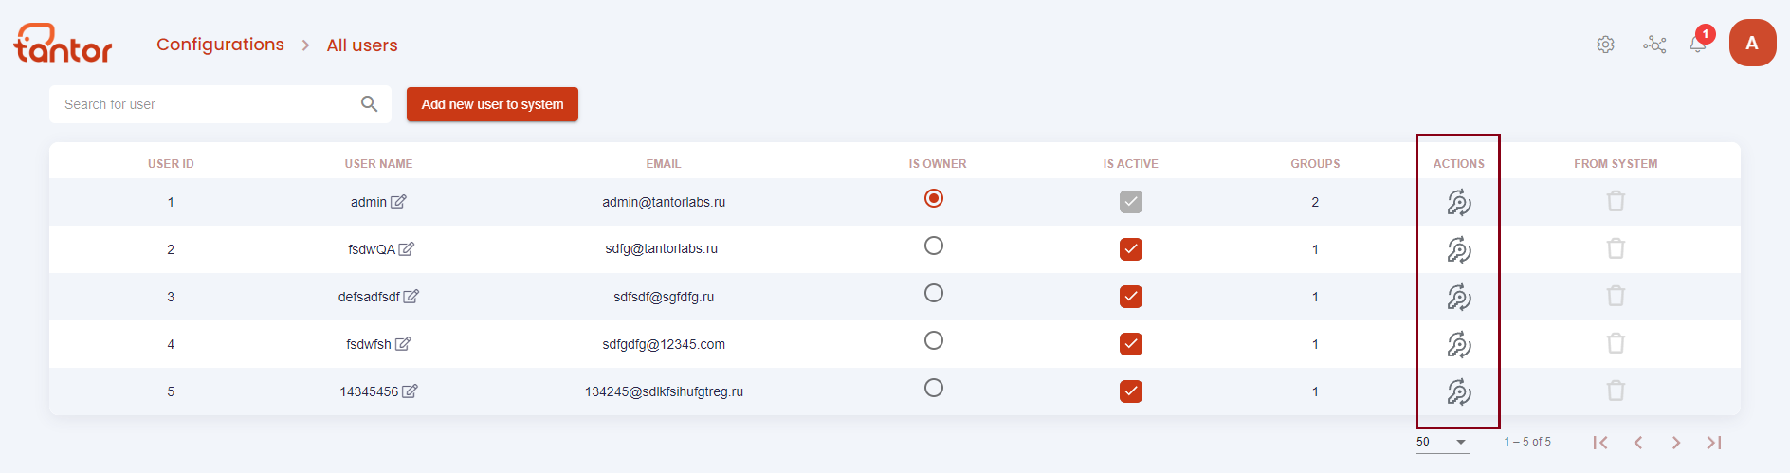Viewport: 1790px width, 473px height.
Task: Toggle Is Active checkbox for 14345456
Action: (x=1130, y=391)
